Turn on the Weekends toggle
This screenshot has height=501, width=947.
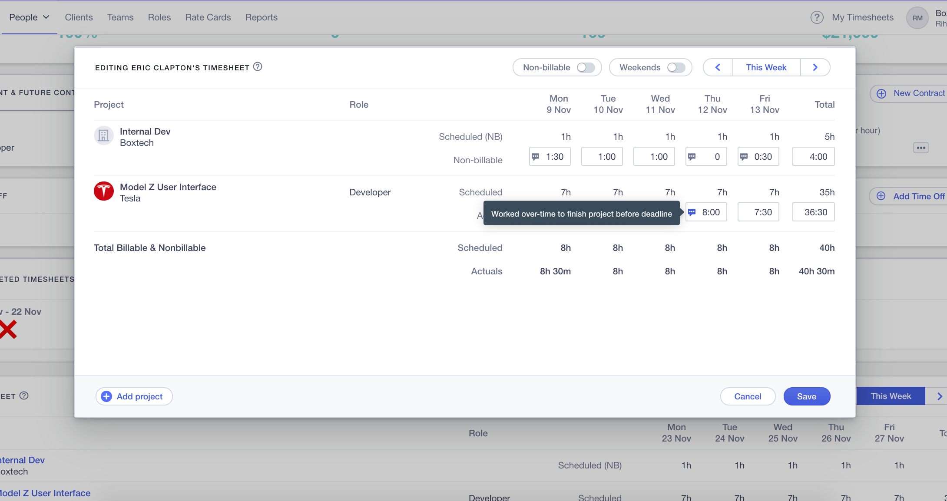pyautogui.click(x=675, y=67)
